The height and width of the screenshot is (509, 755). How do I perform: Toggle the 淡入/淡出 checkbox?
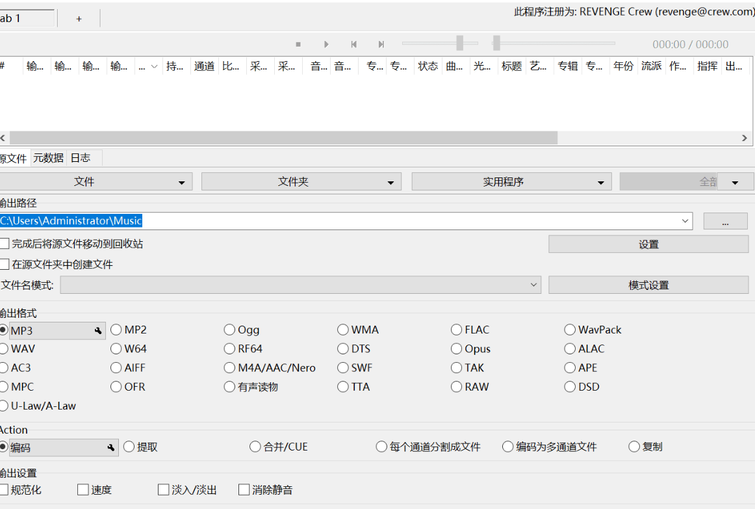[x=164, y=489]
